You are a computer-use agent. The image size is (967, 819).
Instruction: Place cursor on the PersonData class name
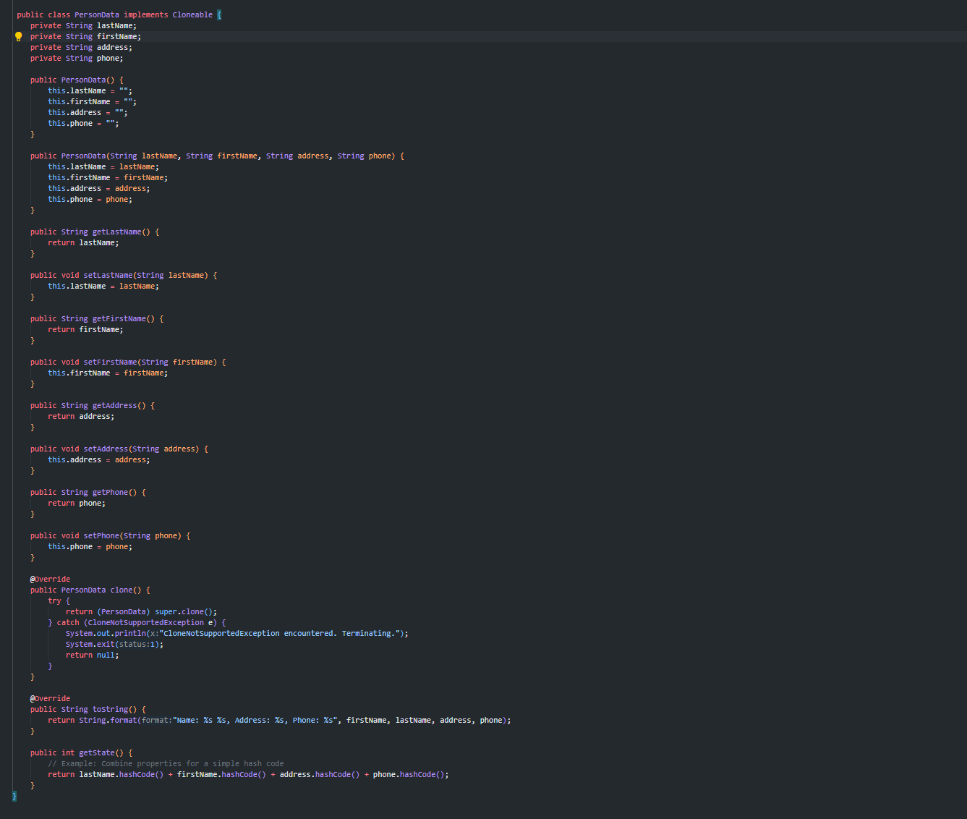(x=96, y=14)
